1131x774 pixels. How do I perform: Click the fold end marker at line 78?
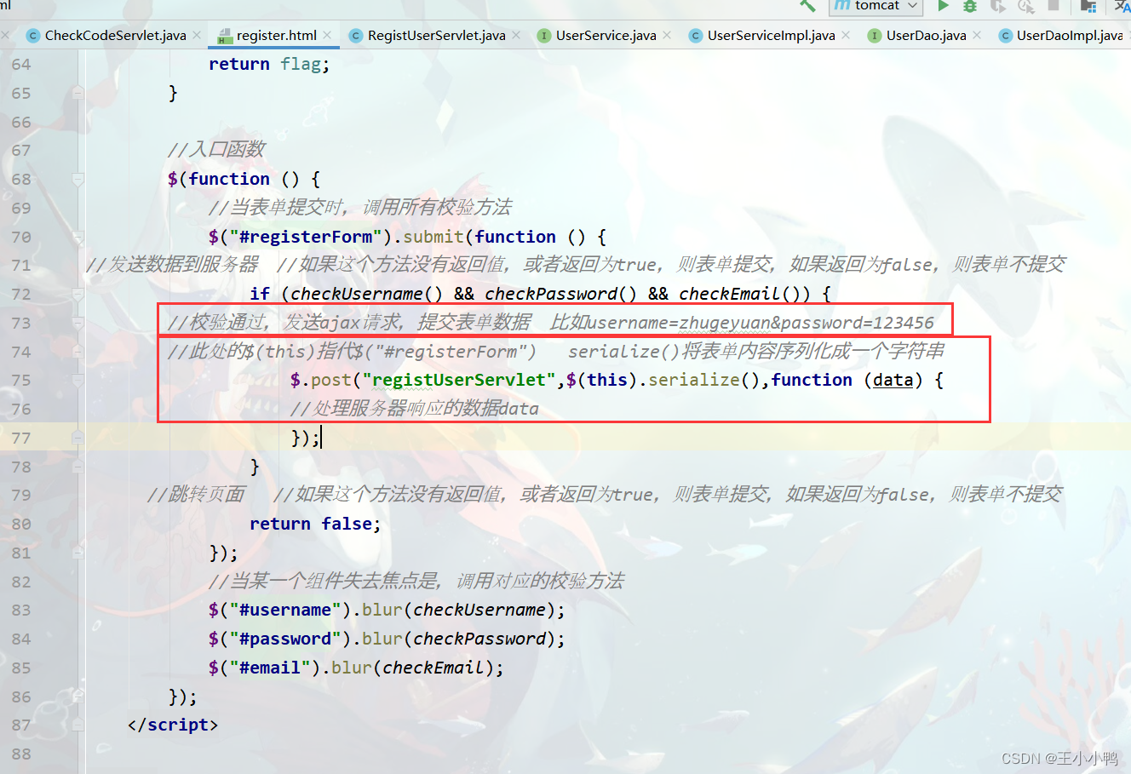click(78, 467)
